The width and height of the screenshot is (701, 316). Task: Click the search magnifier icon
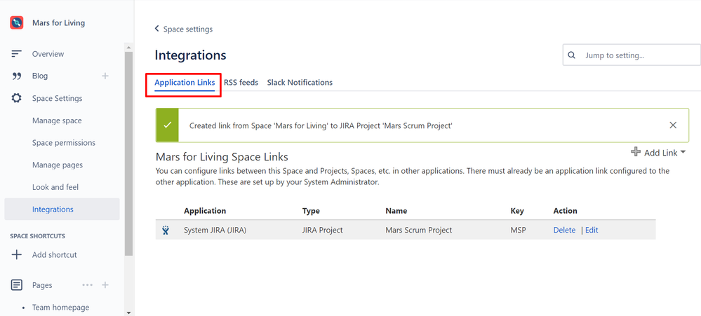(571, 56)
